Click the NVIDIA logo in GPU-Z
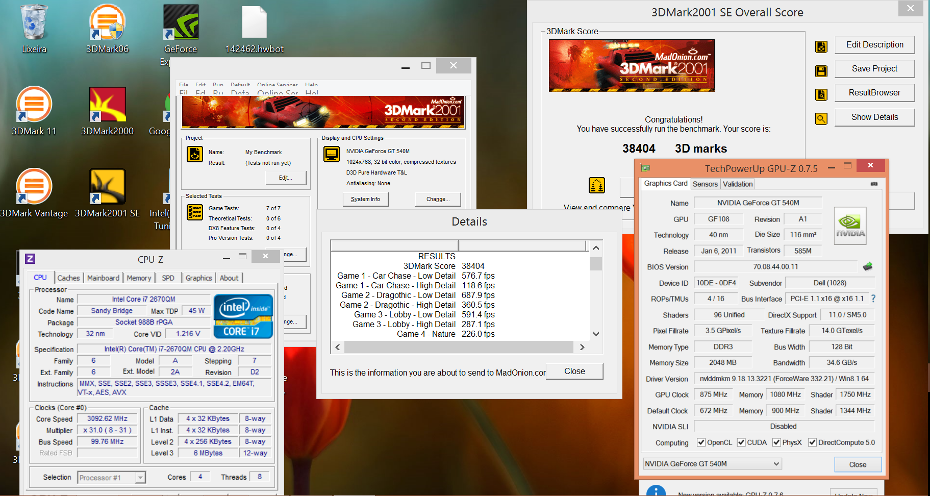 [850, 226]
